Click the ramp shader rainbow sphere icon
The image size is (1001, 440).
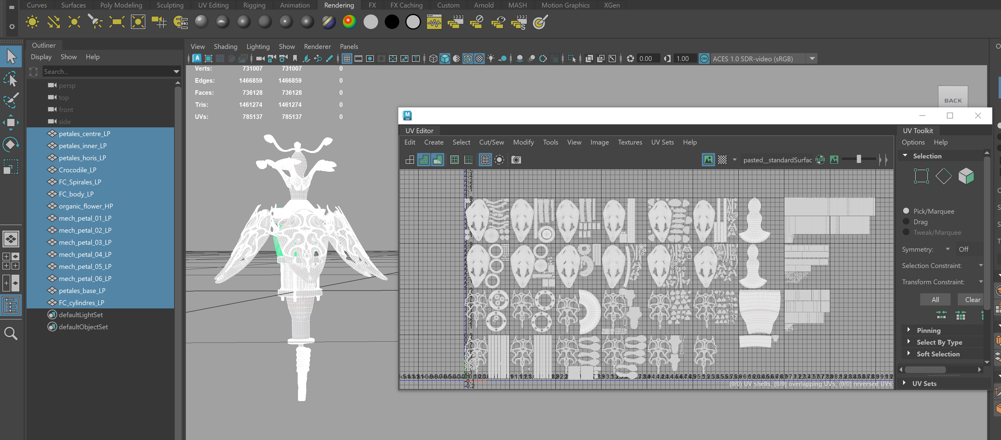pyautogui.click(x=349, y=22)
